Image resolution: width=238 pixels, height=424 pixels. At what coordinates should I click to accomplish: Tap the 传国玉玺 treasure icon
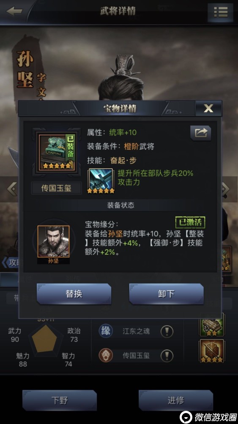coord(56,152)
